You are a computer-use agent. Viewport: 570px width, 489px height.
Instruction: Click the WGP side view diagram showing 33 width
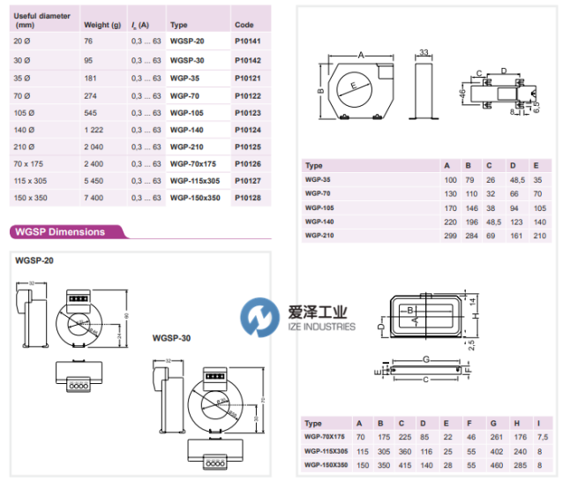[x=424, y=85]
